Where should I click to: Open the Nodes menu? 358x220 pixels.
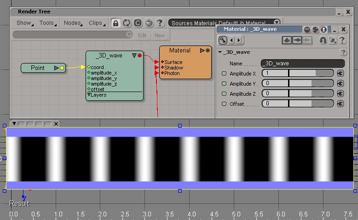click(73, 23)
